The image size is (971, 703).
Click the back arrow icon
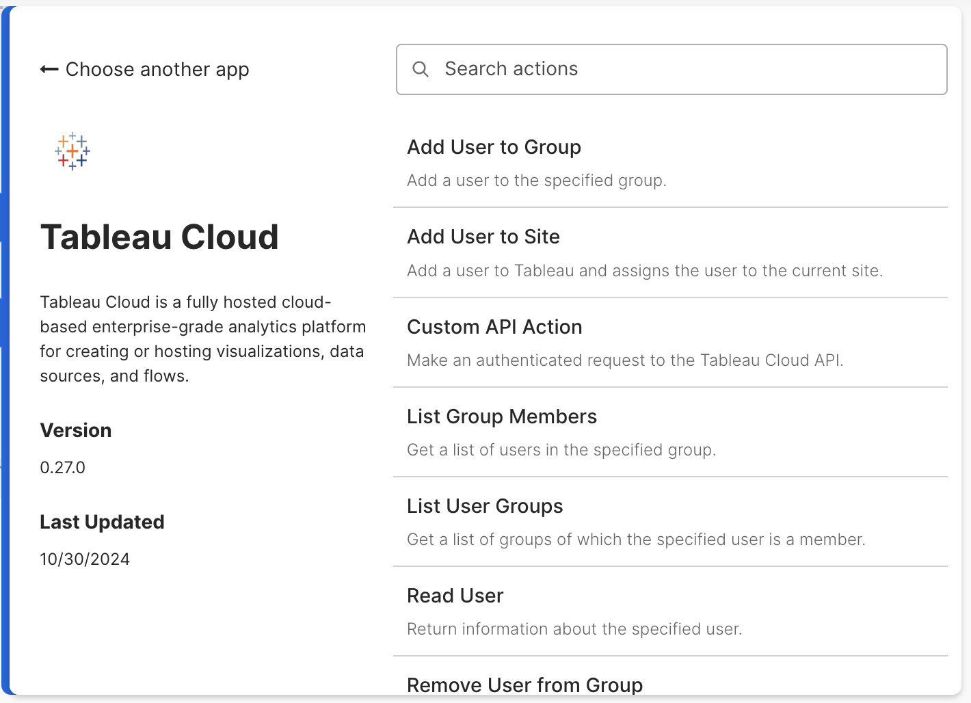point(49,70)
